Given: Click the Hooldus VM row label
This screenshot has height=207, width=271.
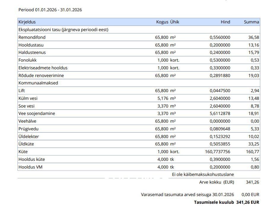Looking at the screenshot, I should 30,167.
